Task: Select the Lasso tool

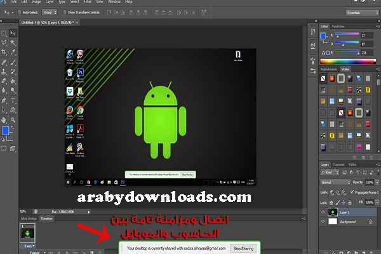Action: click(x=4, y=43)
